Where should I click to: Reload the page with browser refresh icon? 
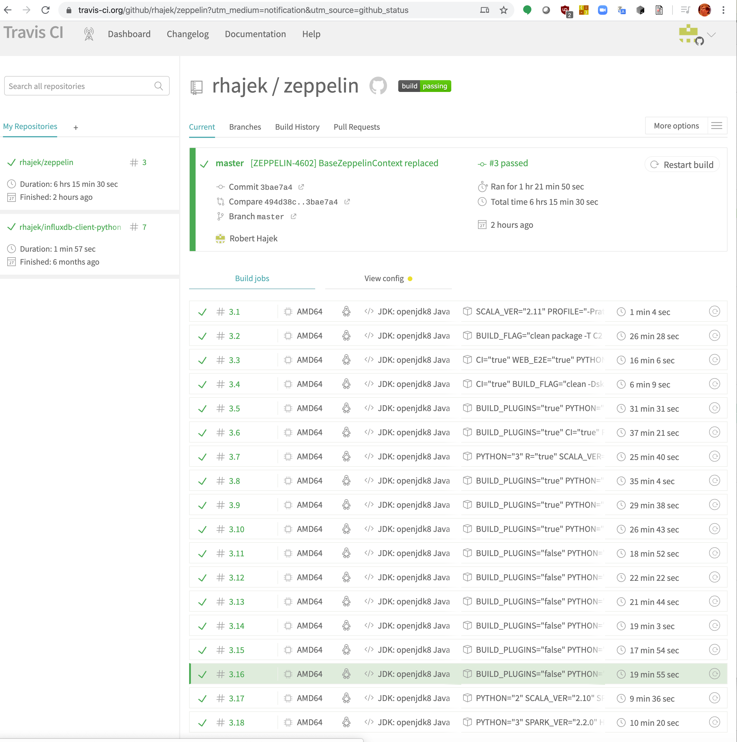pyautogui.click(x=46, y=10)
